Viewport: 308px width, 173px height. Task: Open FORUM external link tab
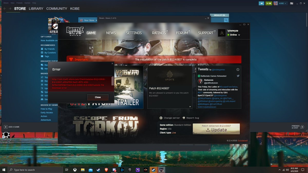tap(183, 33)
